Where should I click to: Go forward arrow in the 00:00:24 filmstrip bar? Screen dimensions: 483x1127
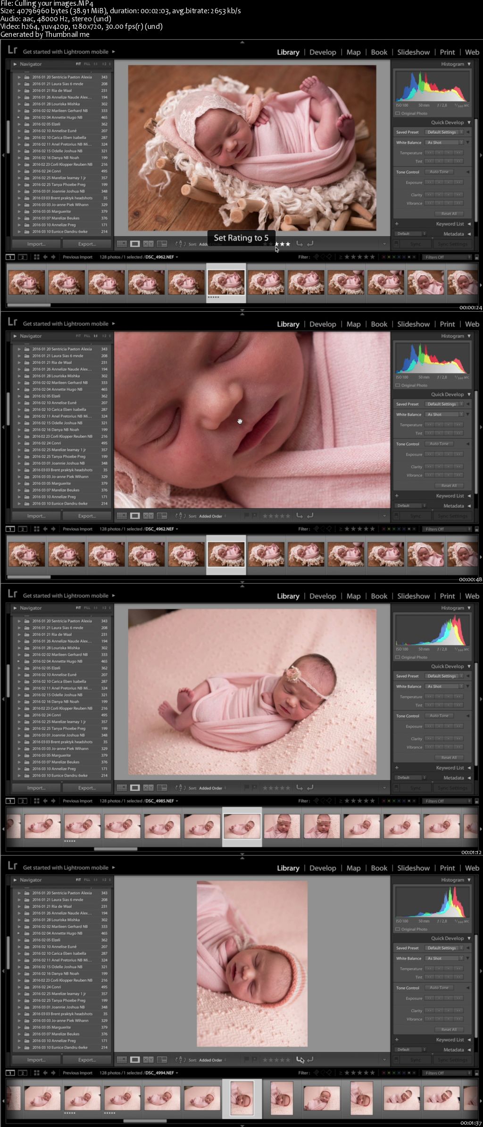(53, 257)
